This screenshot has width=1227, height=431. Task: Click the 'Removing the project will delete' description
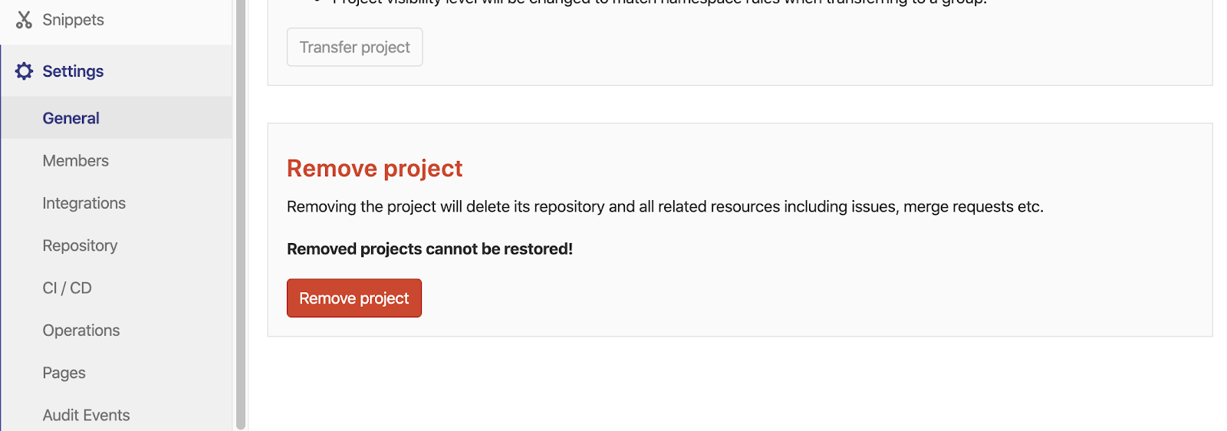(664, 207)
